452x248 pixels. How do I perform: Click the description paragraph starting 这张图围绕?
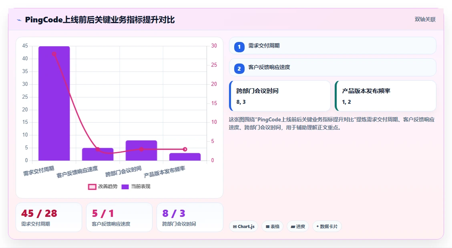(x=331, y=123)
